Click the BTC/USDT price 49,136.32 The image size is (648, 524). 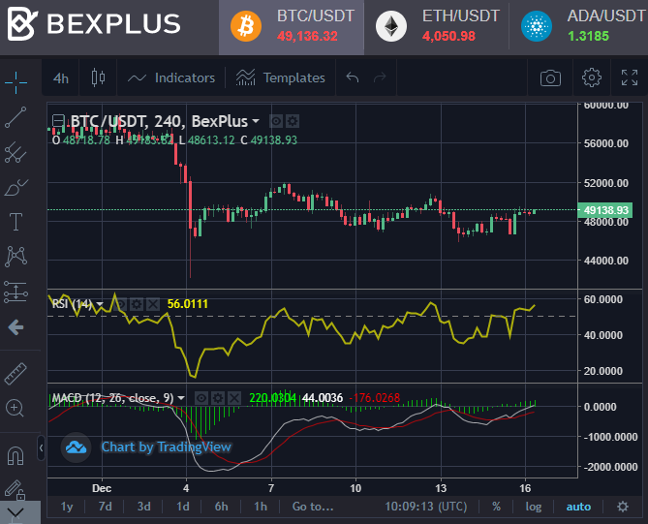[x=307, y=37]
